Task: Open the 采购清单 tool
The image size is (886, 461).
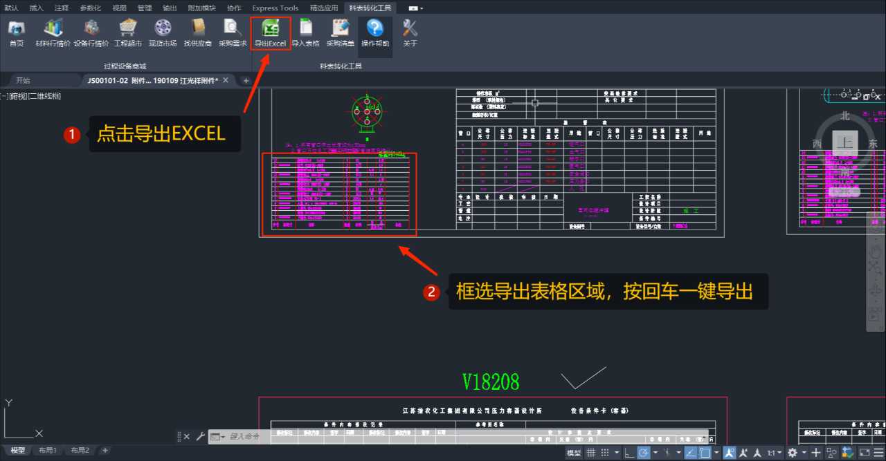Action: tap(340, 28)
